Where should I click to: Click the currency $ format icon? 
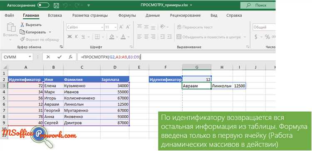click(x=256, y=37)
